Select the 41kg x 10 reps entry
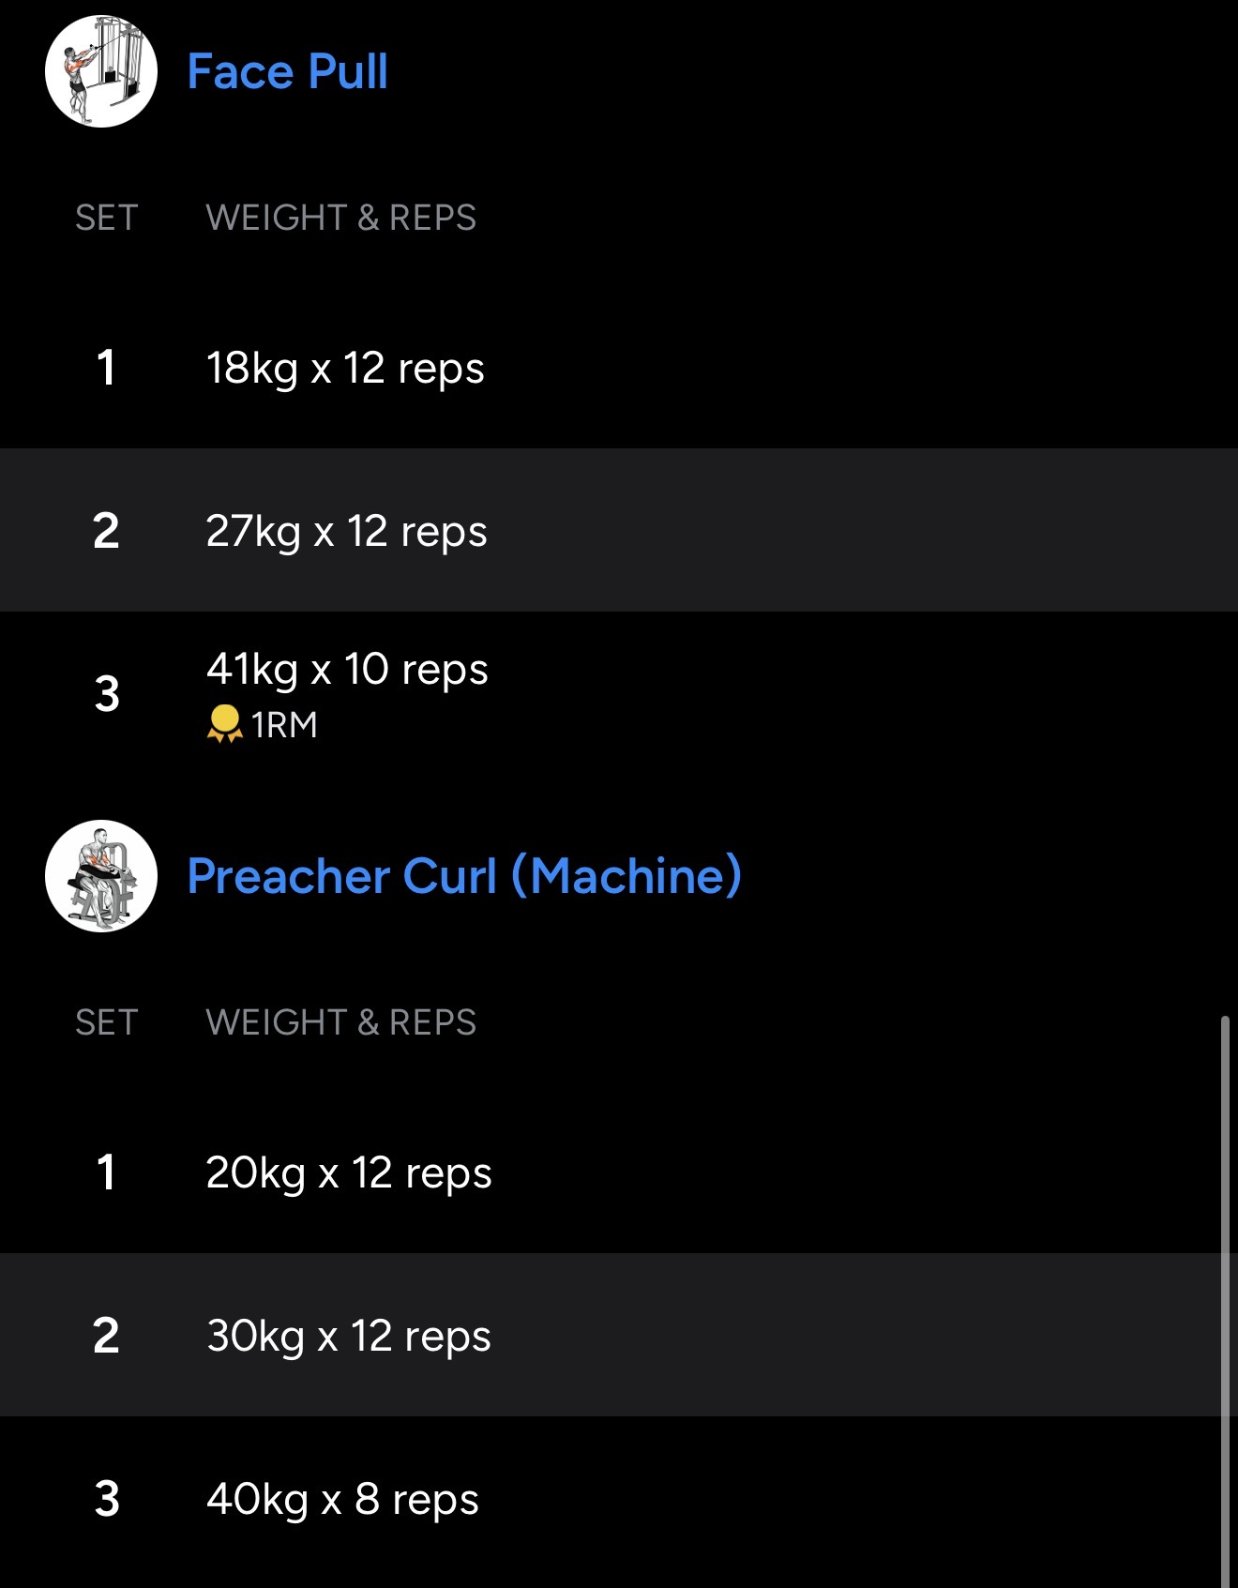The width and height of the screenshot is (1238, 1588). pos(347,670)
